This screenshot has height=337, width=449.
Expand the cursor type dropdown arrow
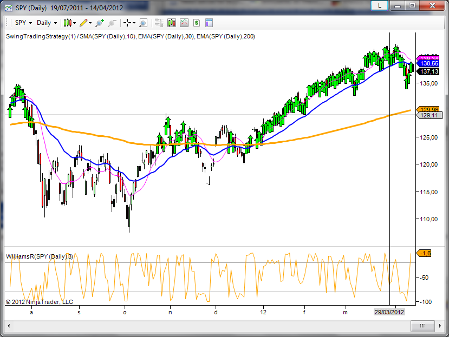point(134,23)
